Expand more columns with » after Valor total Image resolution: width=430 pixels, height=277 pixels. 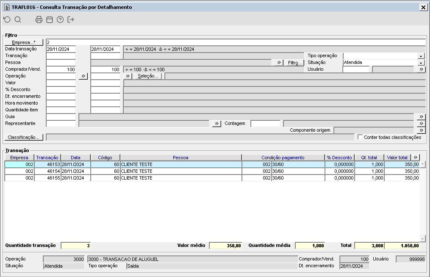pyautogui.click(x=416, y=158)
